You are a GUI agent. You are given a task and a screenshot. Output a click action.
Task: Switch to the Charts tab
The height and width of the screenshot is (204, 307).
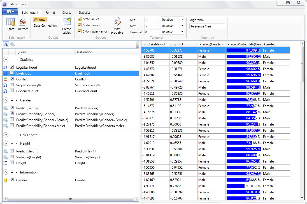pyautogui.click(x=67, y=12)
